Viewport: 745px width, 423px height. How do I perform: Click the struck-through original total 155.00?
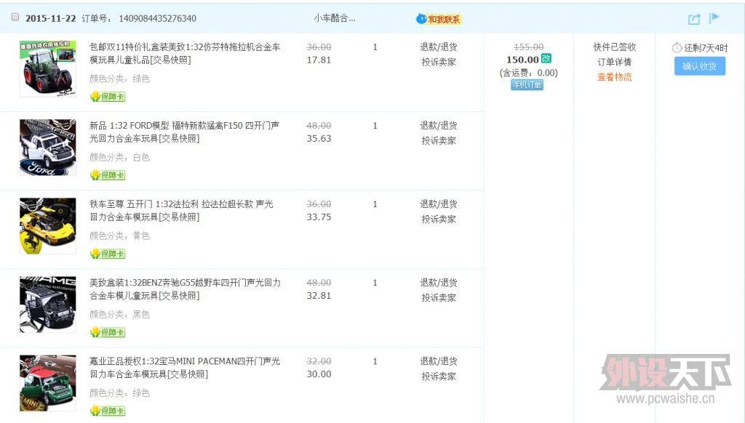[x=528, y=47]
